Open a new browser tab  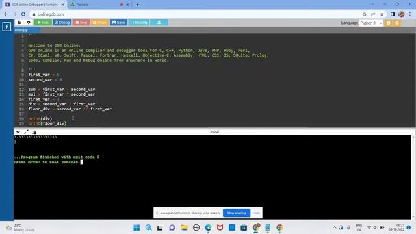(138, 5)
